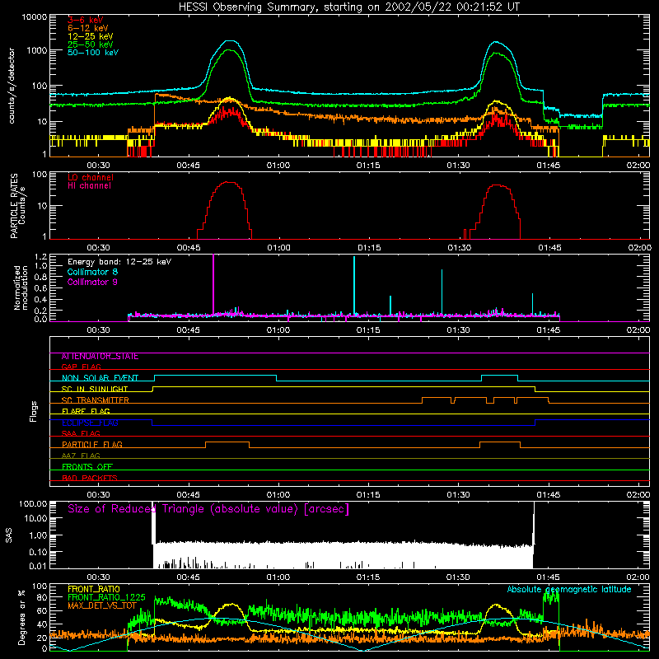
Task: Click the HI channel legend entry
Action: [x=89, y=186]
